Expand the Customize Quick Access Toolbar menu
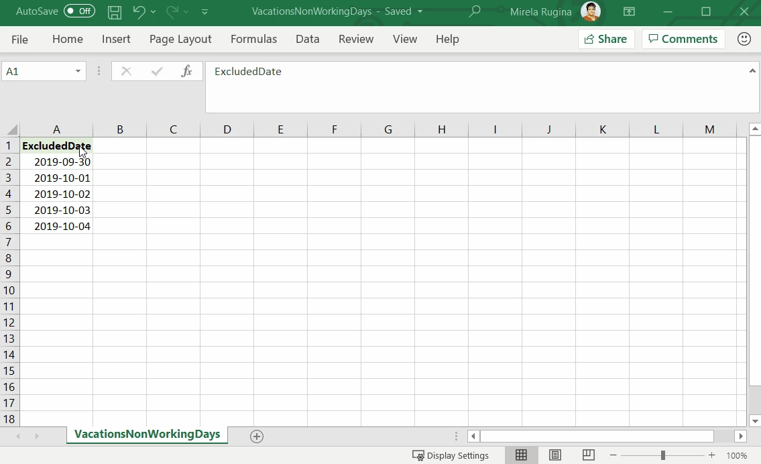 pyautogui.click(x=204, y=11)
